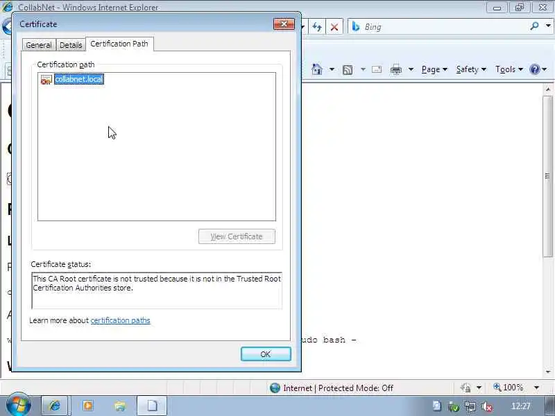
Task: Close the Certificate dialog with X
Action: [x=284, y=24]
